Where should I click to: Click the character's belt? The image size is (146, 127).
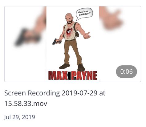click(x=71, y=40)
